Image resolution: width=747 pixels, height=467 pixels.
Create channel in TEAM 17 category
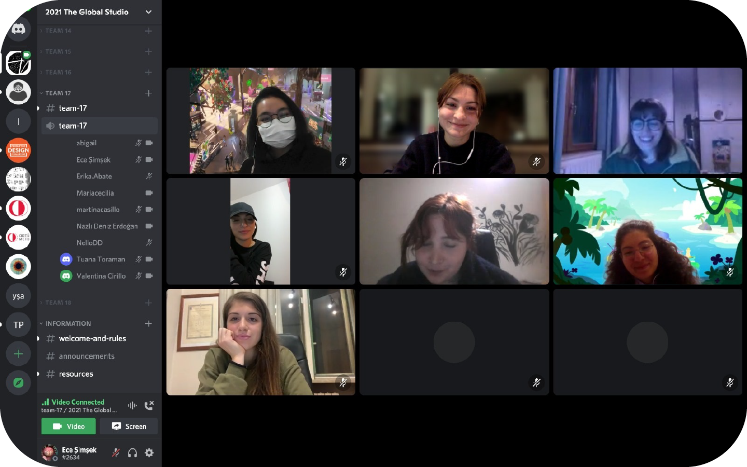(148, 93)
